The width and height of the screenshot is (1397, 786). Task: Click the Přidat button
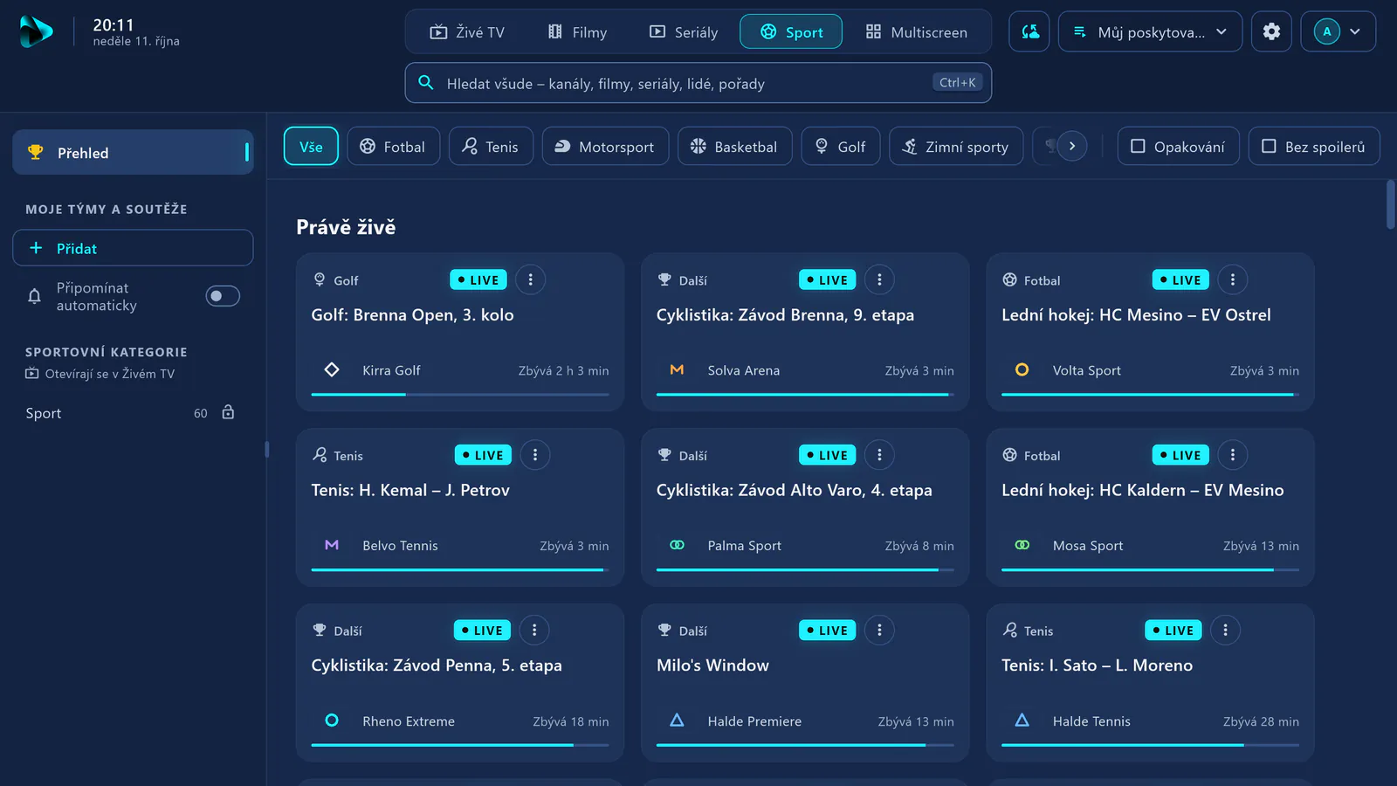click(x=133, y=248)
